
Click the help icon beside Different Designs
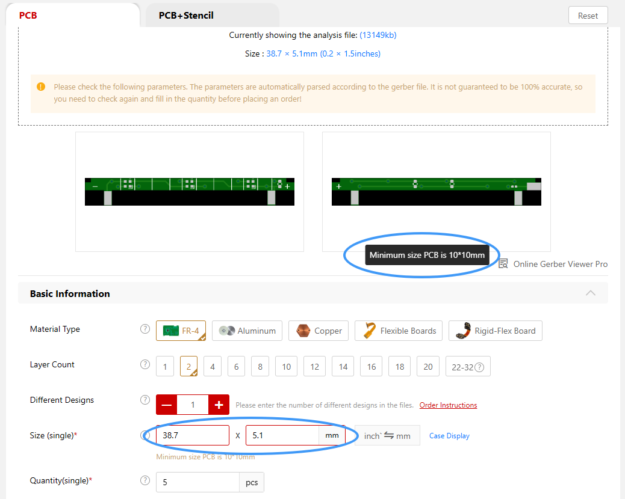click(x=145, y=400)
